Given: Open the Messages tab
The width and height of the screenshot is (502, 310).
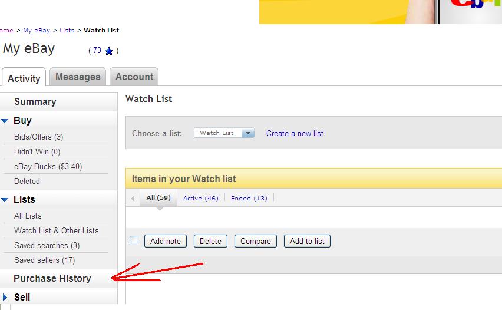Looking at the screenshot, I should tap(78, 77).
